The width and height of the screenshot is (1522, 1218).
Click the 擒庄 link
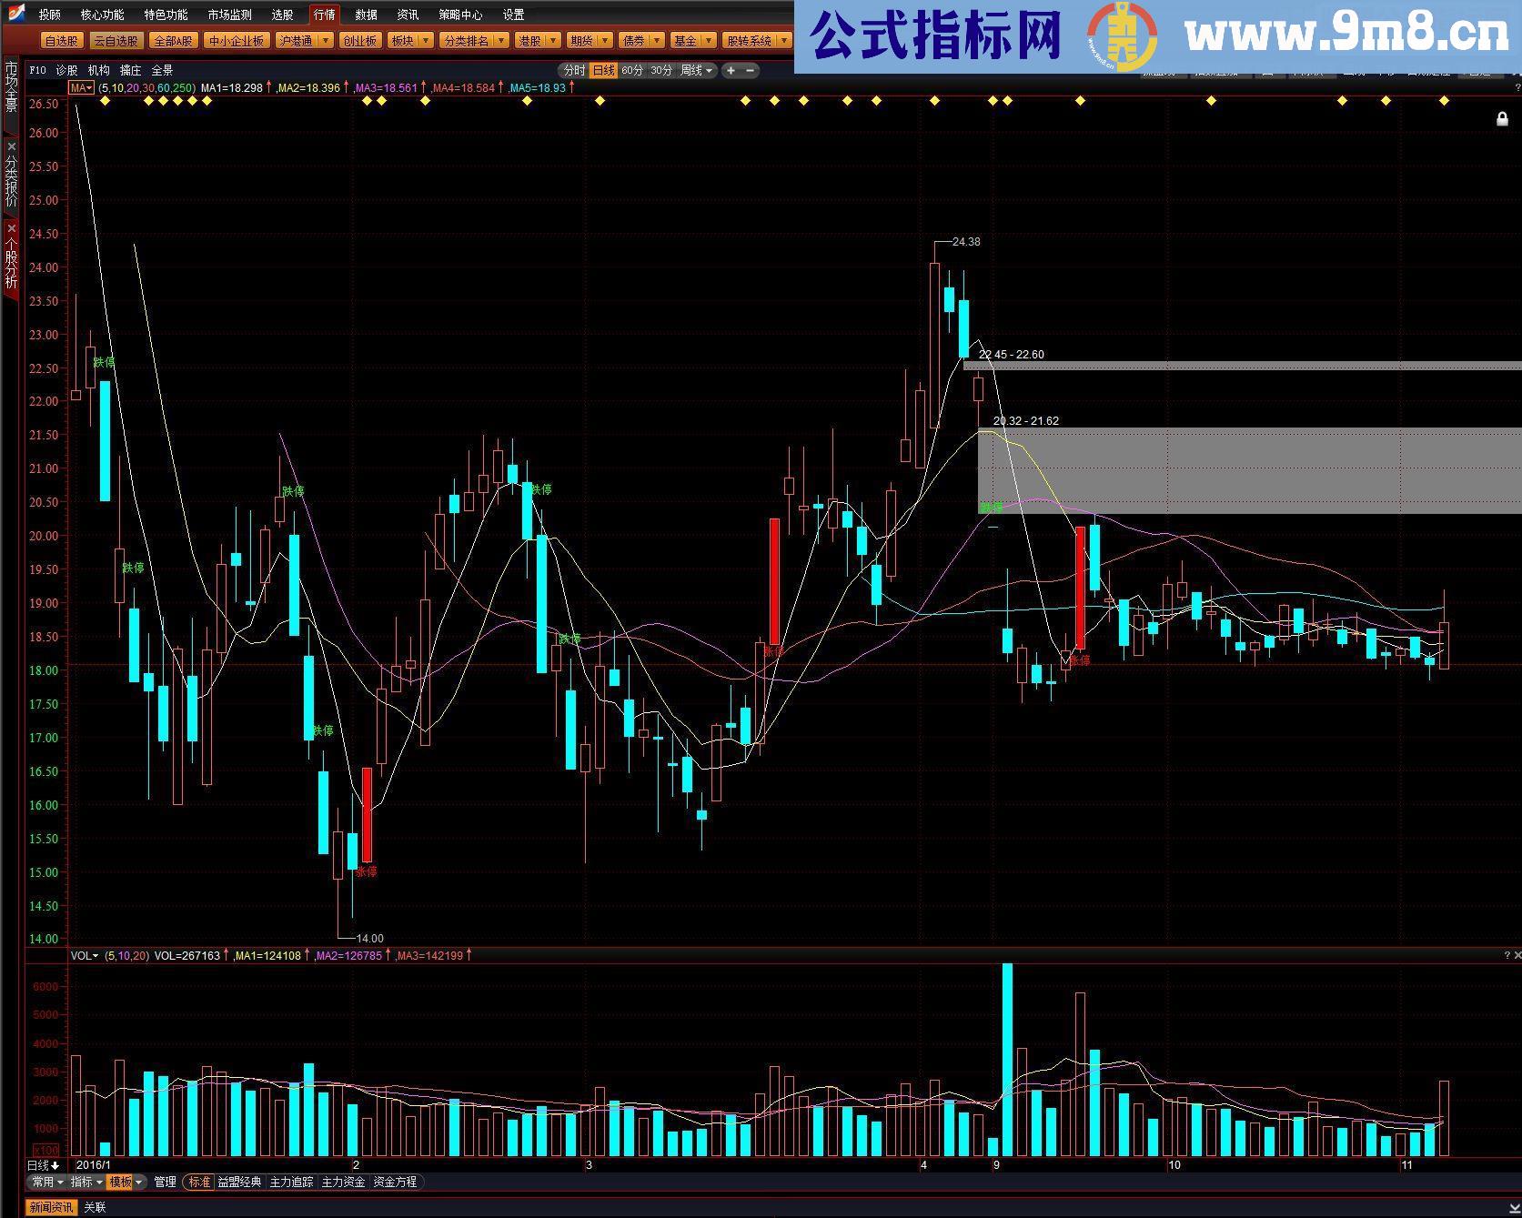[130, 70]
